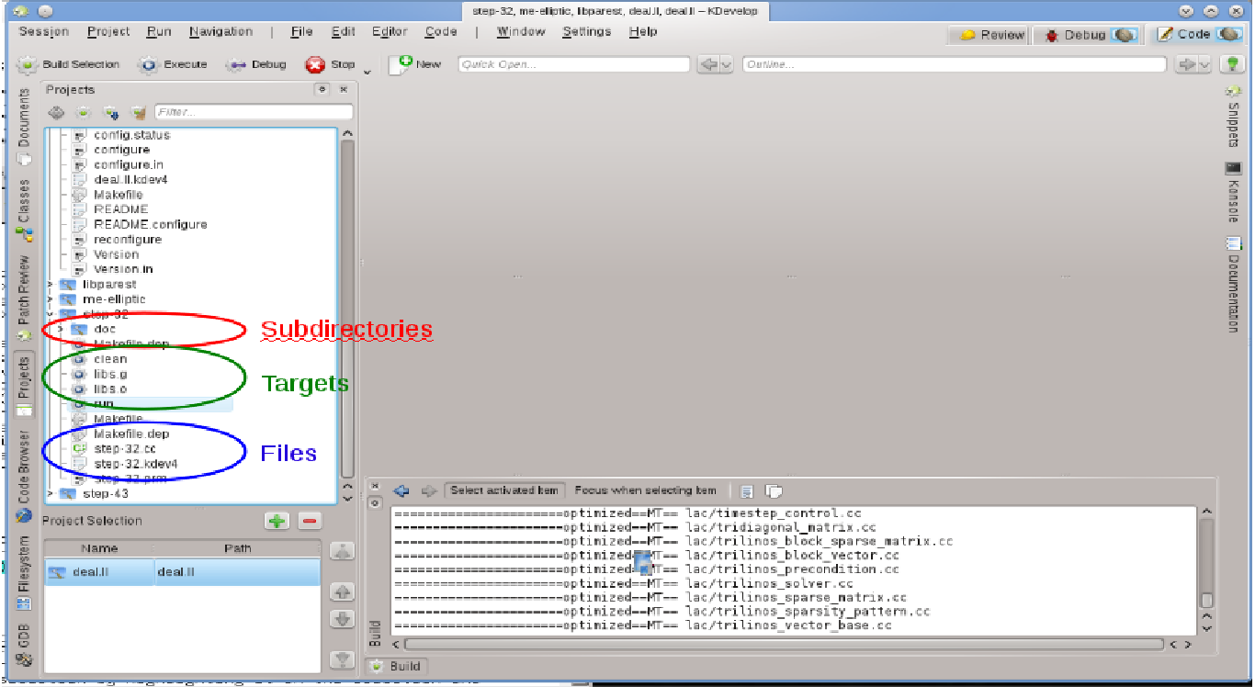The width and height of the screenshot is (1255, 687).
Task: Click the Quick Open search field
Action: pyautogui.click(x=574, y=65)
